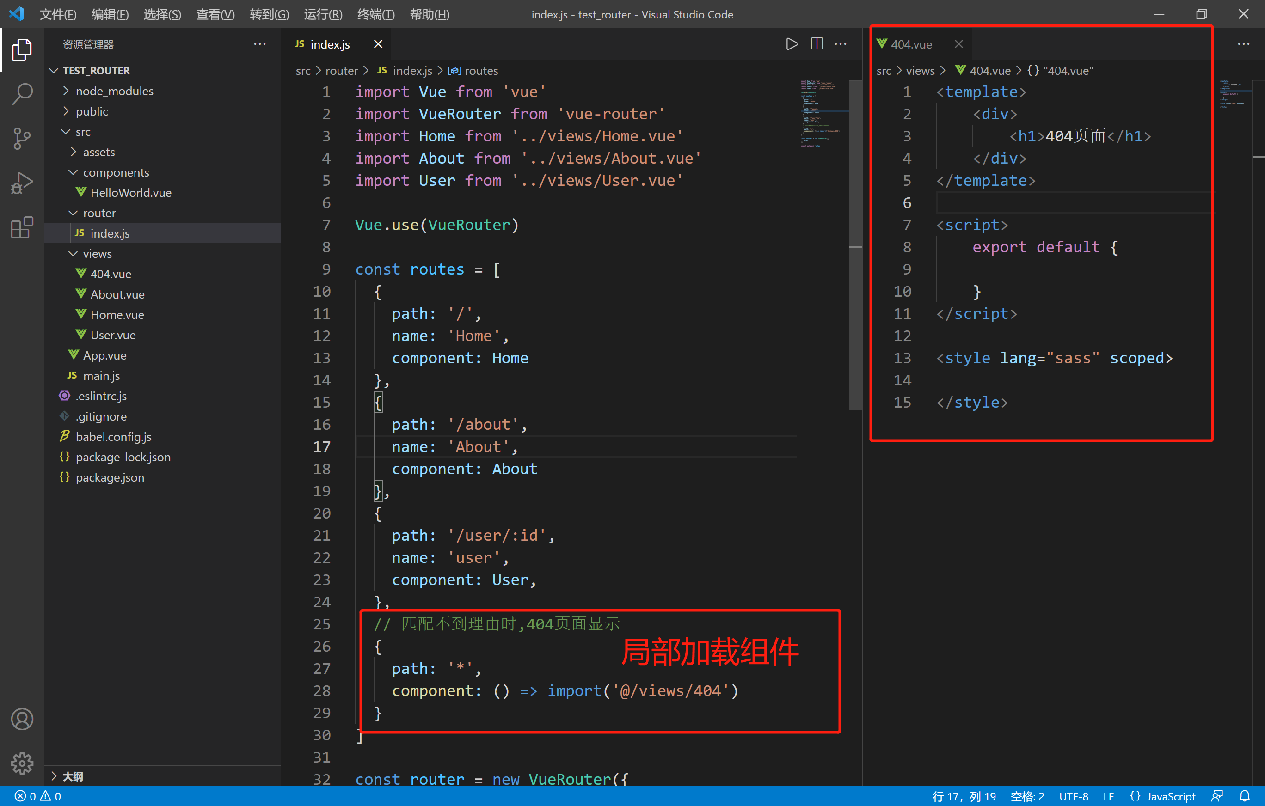Open the Run and Debug view
1265x806 pixels.
(22, 183)
